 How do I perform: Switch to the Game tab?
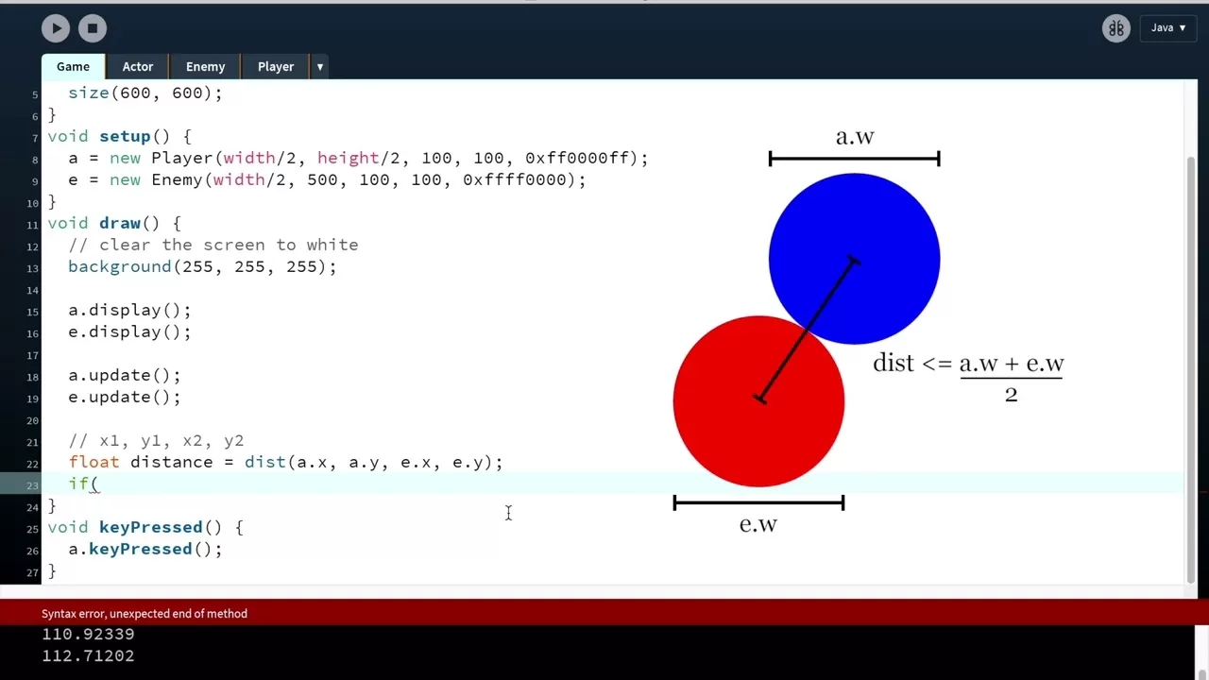point(73,66)
